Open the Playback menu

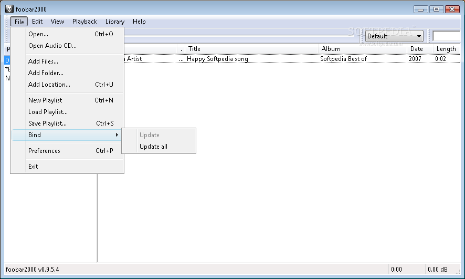point(84,22)
